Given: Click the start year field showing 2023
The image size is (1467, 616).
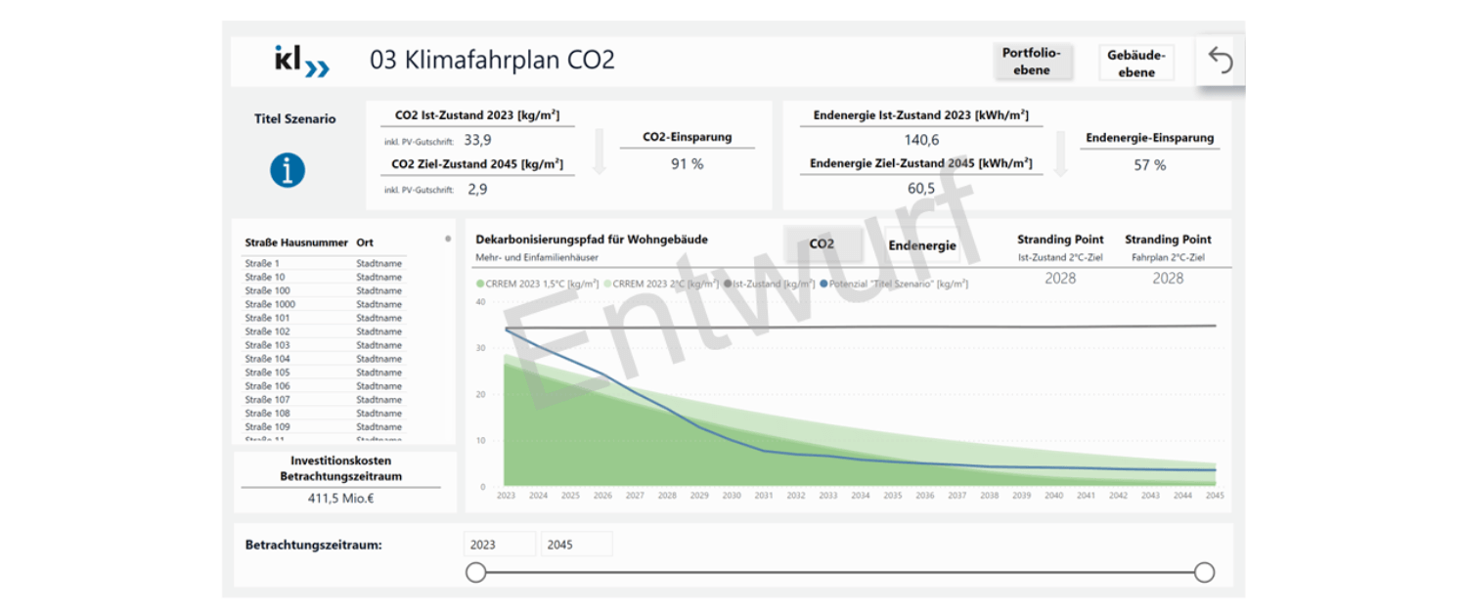Looking at the screenshot, I should click(499, 545).
